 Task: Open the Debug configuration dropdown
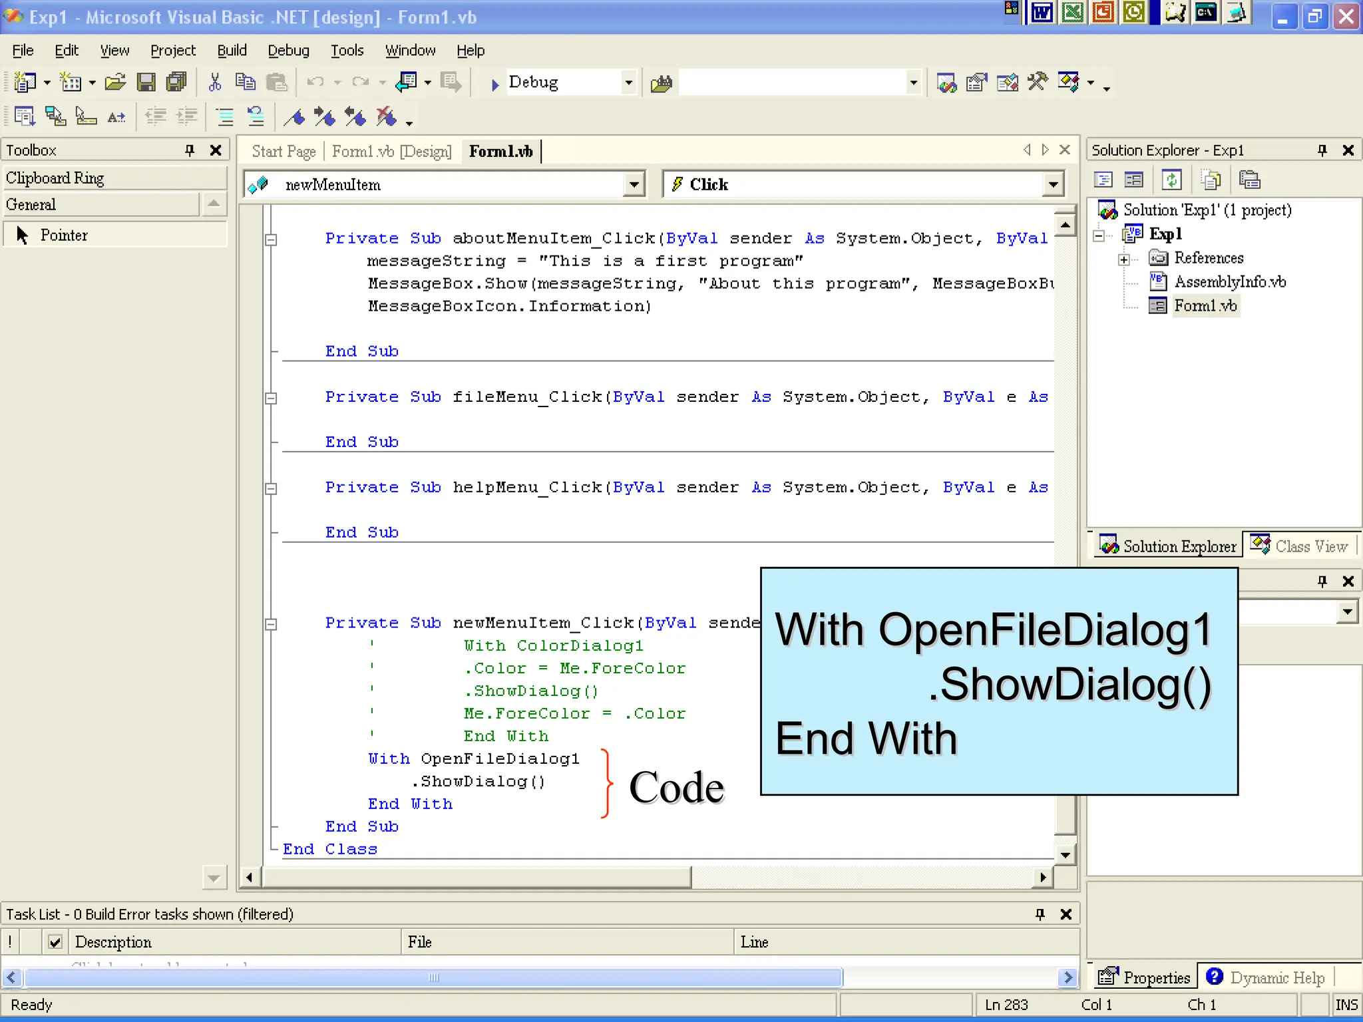(x=628, y=83)
